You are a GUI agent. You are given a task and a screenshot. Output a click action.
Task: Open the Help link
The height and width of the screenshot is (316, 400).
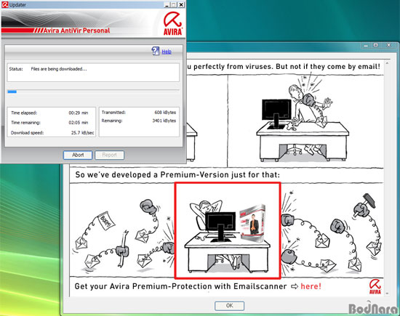pos(167,52)
